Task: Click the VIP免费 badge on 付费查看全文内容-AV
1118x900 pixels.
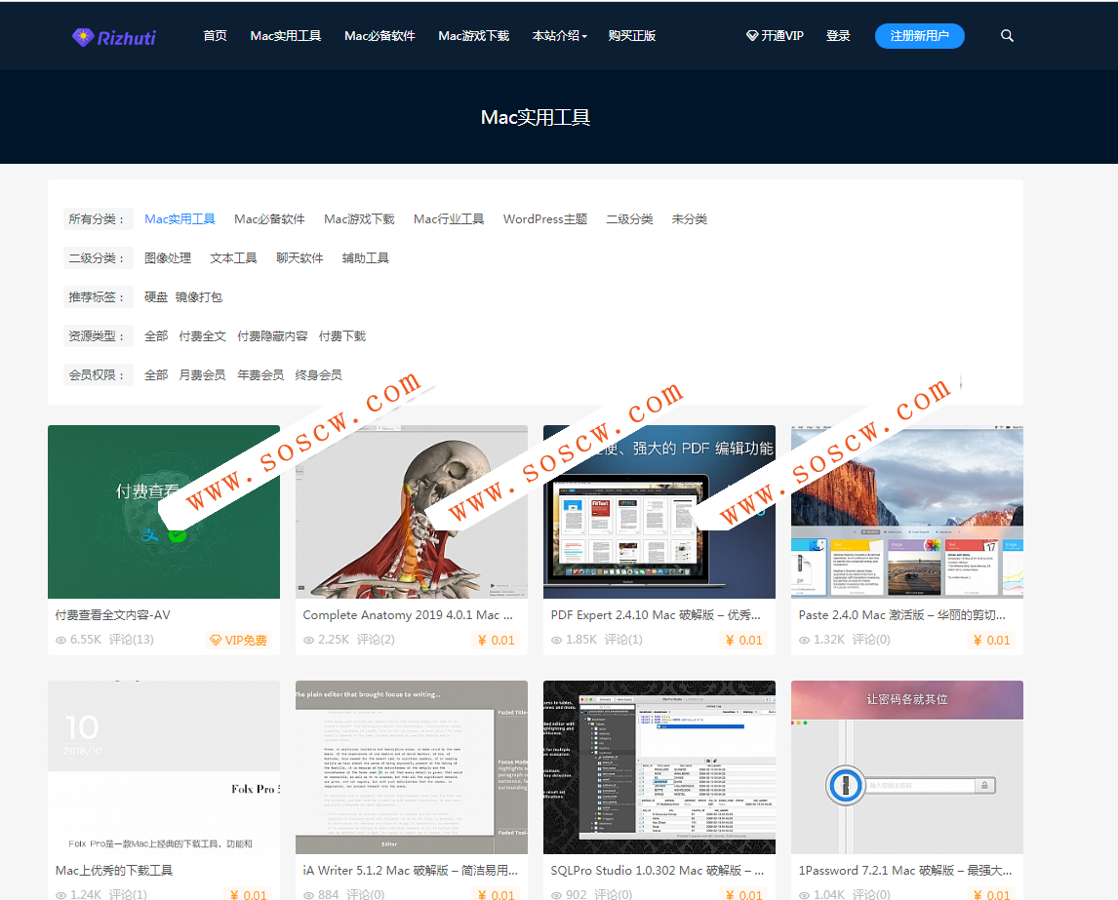Action: (x=238, y=640)
